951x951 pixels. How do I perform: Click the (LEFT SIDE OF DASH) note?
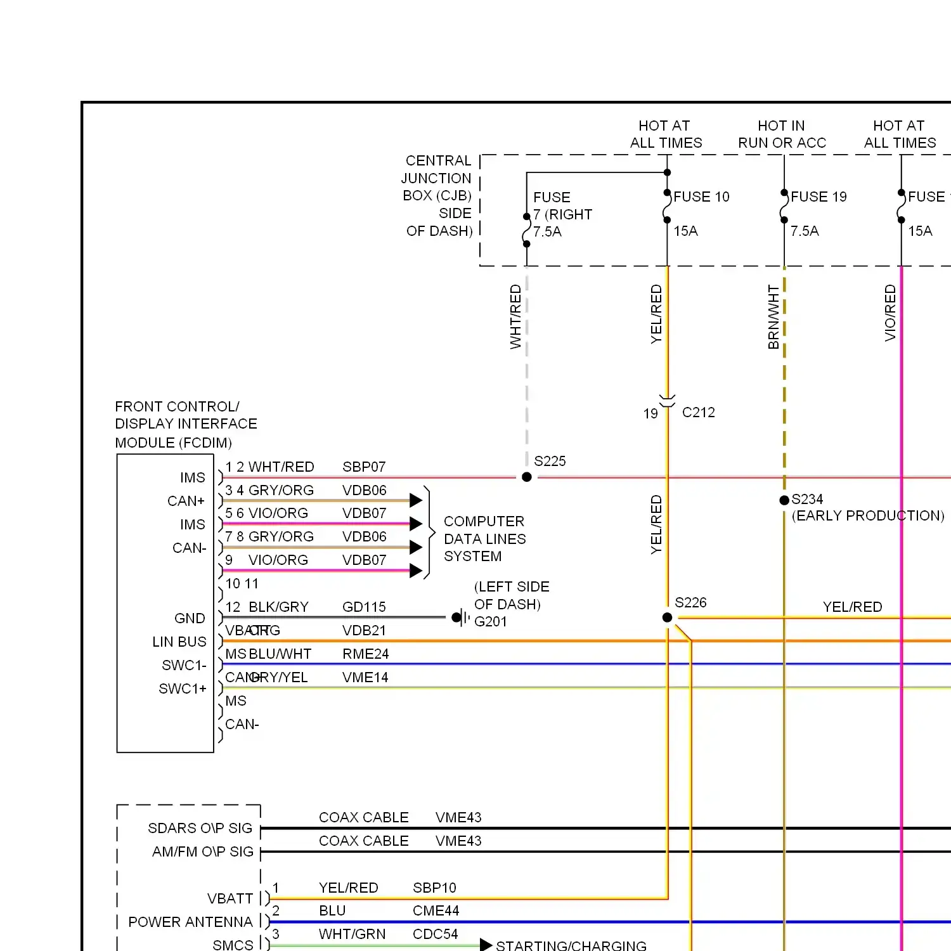click(x=511, y=595)
